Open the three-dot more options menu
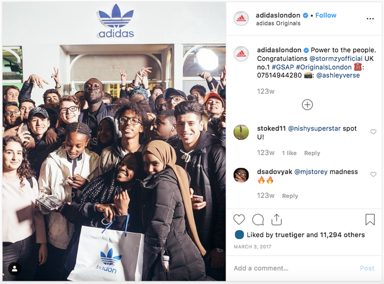Viewport: 384px width, 284px height. click(370, 19)
